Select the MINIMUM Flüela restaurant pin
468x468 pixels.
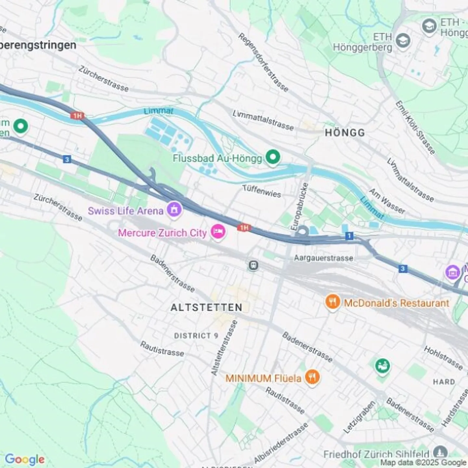(x=312, y=377)
